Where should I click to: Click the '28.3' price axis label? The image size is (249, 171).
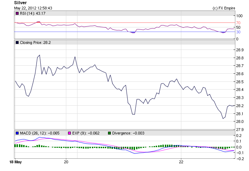coord(240,98)
